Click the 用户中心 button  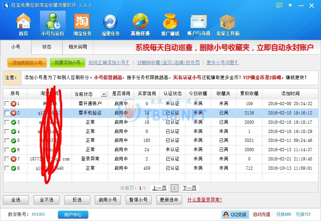pyautogui.click(x=73, y=215)
